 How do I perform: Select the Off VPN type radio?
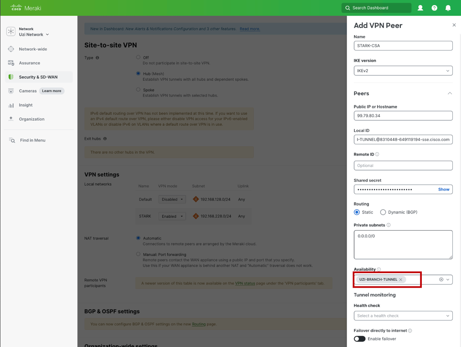click(138, 57)
